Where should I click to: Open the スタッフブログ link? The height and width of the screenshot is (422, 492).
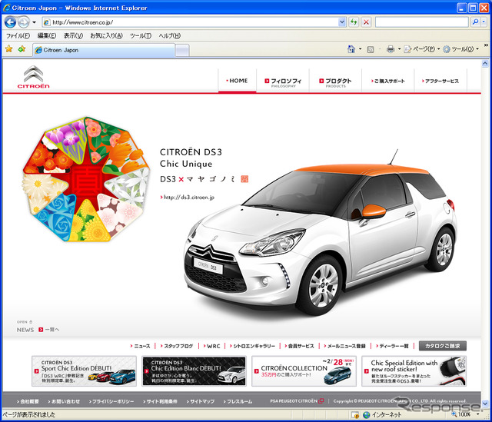coord(177,346)
